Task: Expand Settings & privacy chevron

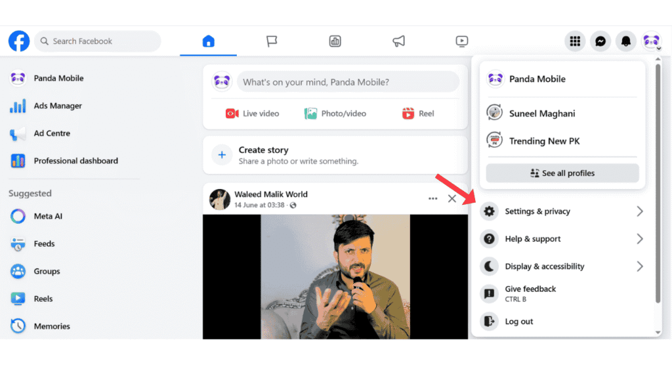Action: 639,211
